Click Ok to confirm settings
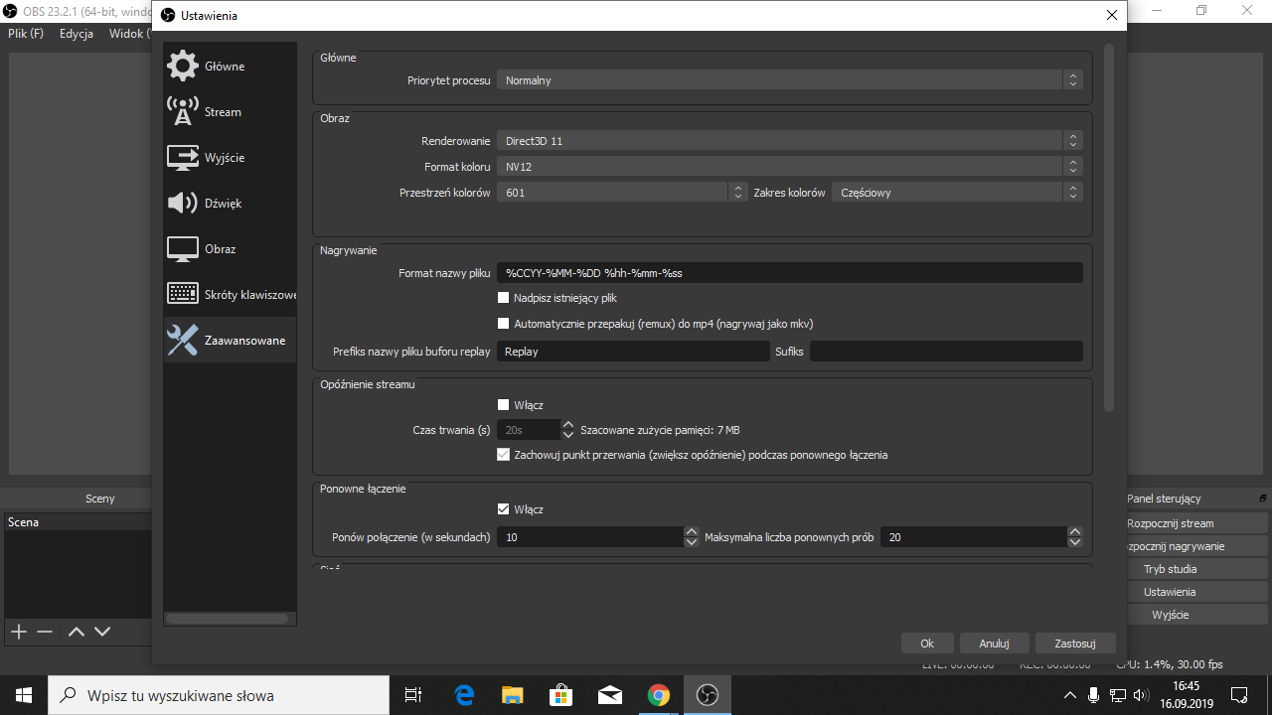The height and width of the screenshot is (715, 1272). tap(927, 643)
